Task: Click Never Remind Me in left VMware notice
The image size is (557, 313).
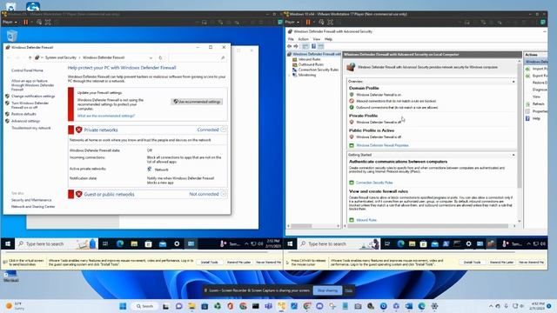Action: (x=268, y=263)
